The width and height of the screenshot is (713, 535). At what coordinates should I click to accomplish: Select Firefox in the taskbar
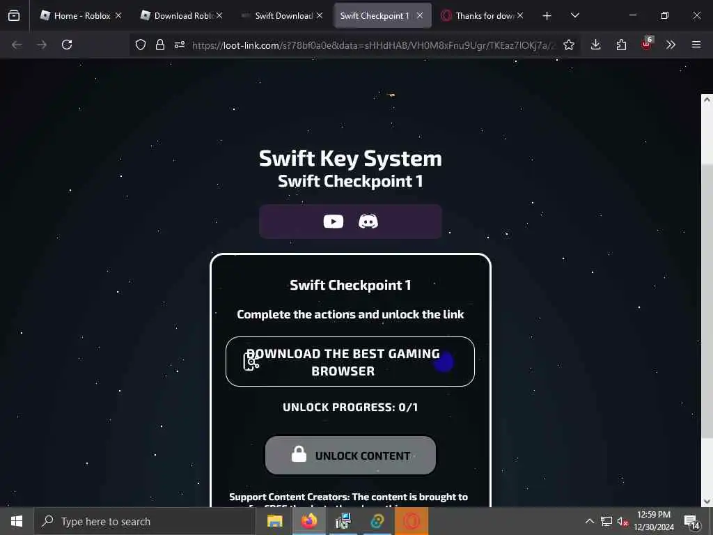(308, 521)
